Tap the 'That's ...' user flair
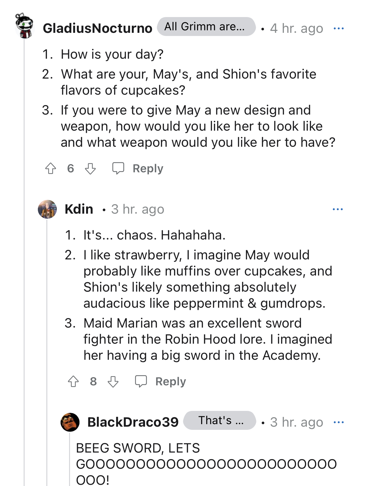The image size is (369, 486). click(x=220, y=420)
